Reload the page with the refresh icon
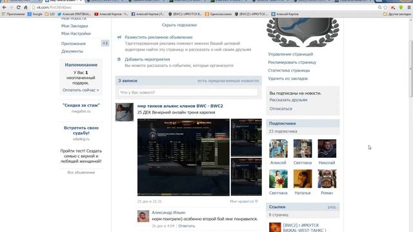 coord(18,7)
